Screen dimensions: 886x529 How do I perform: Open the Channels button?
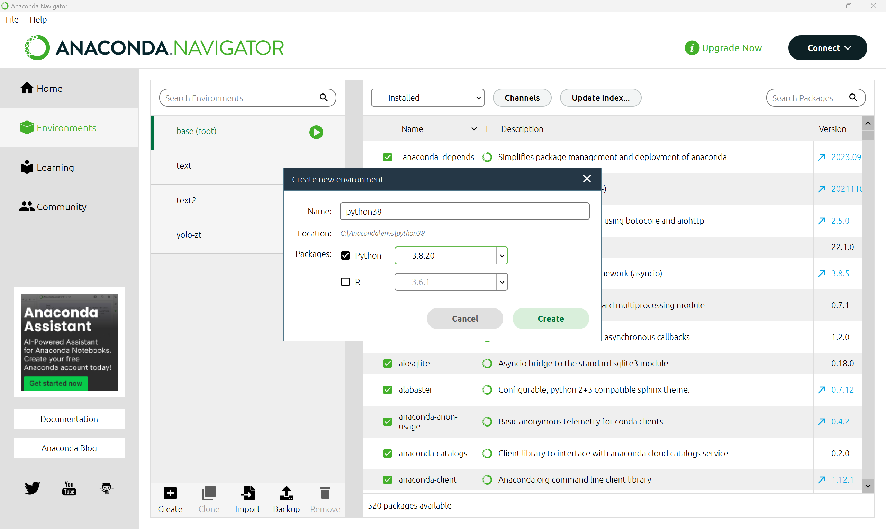pyautogui.click(x=522, y=98)
